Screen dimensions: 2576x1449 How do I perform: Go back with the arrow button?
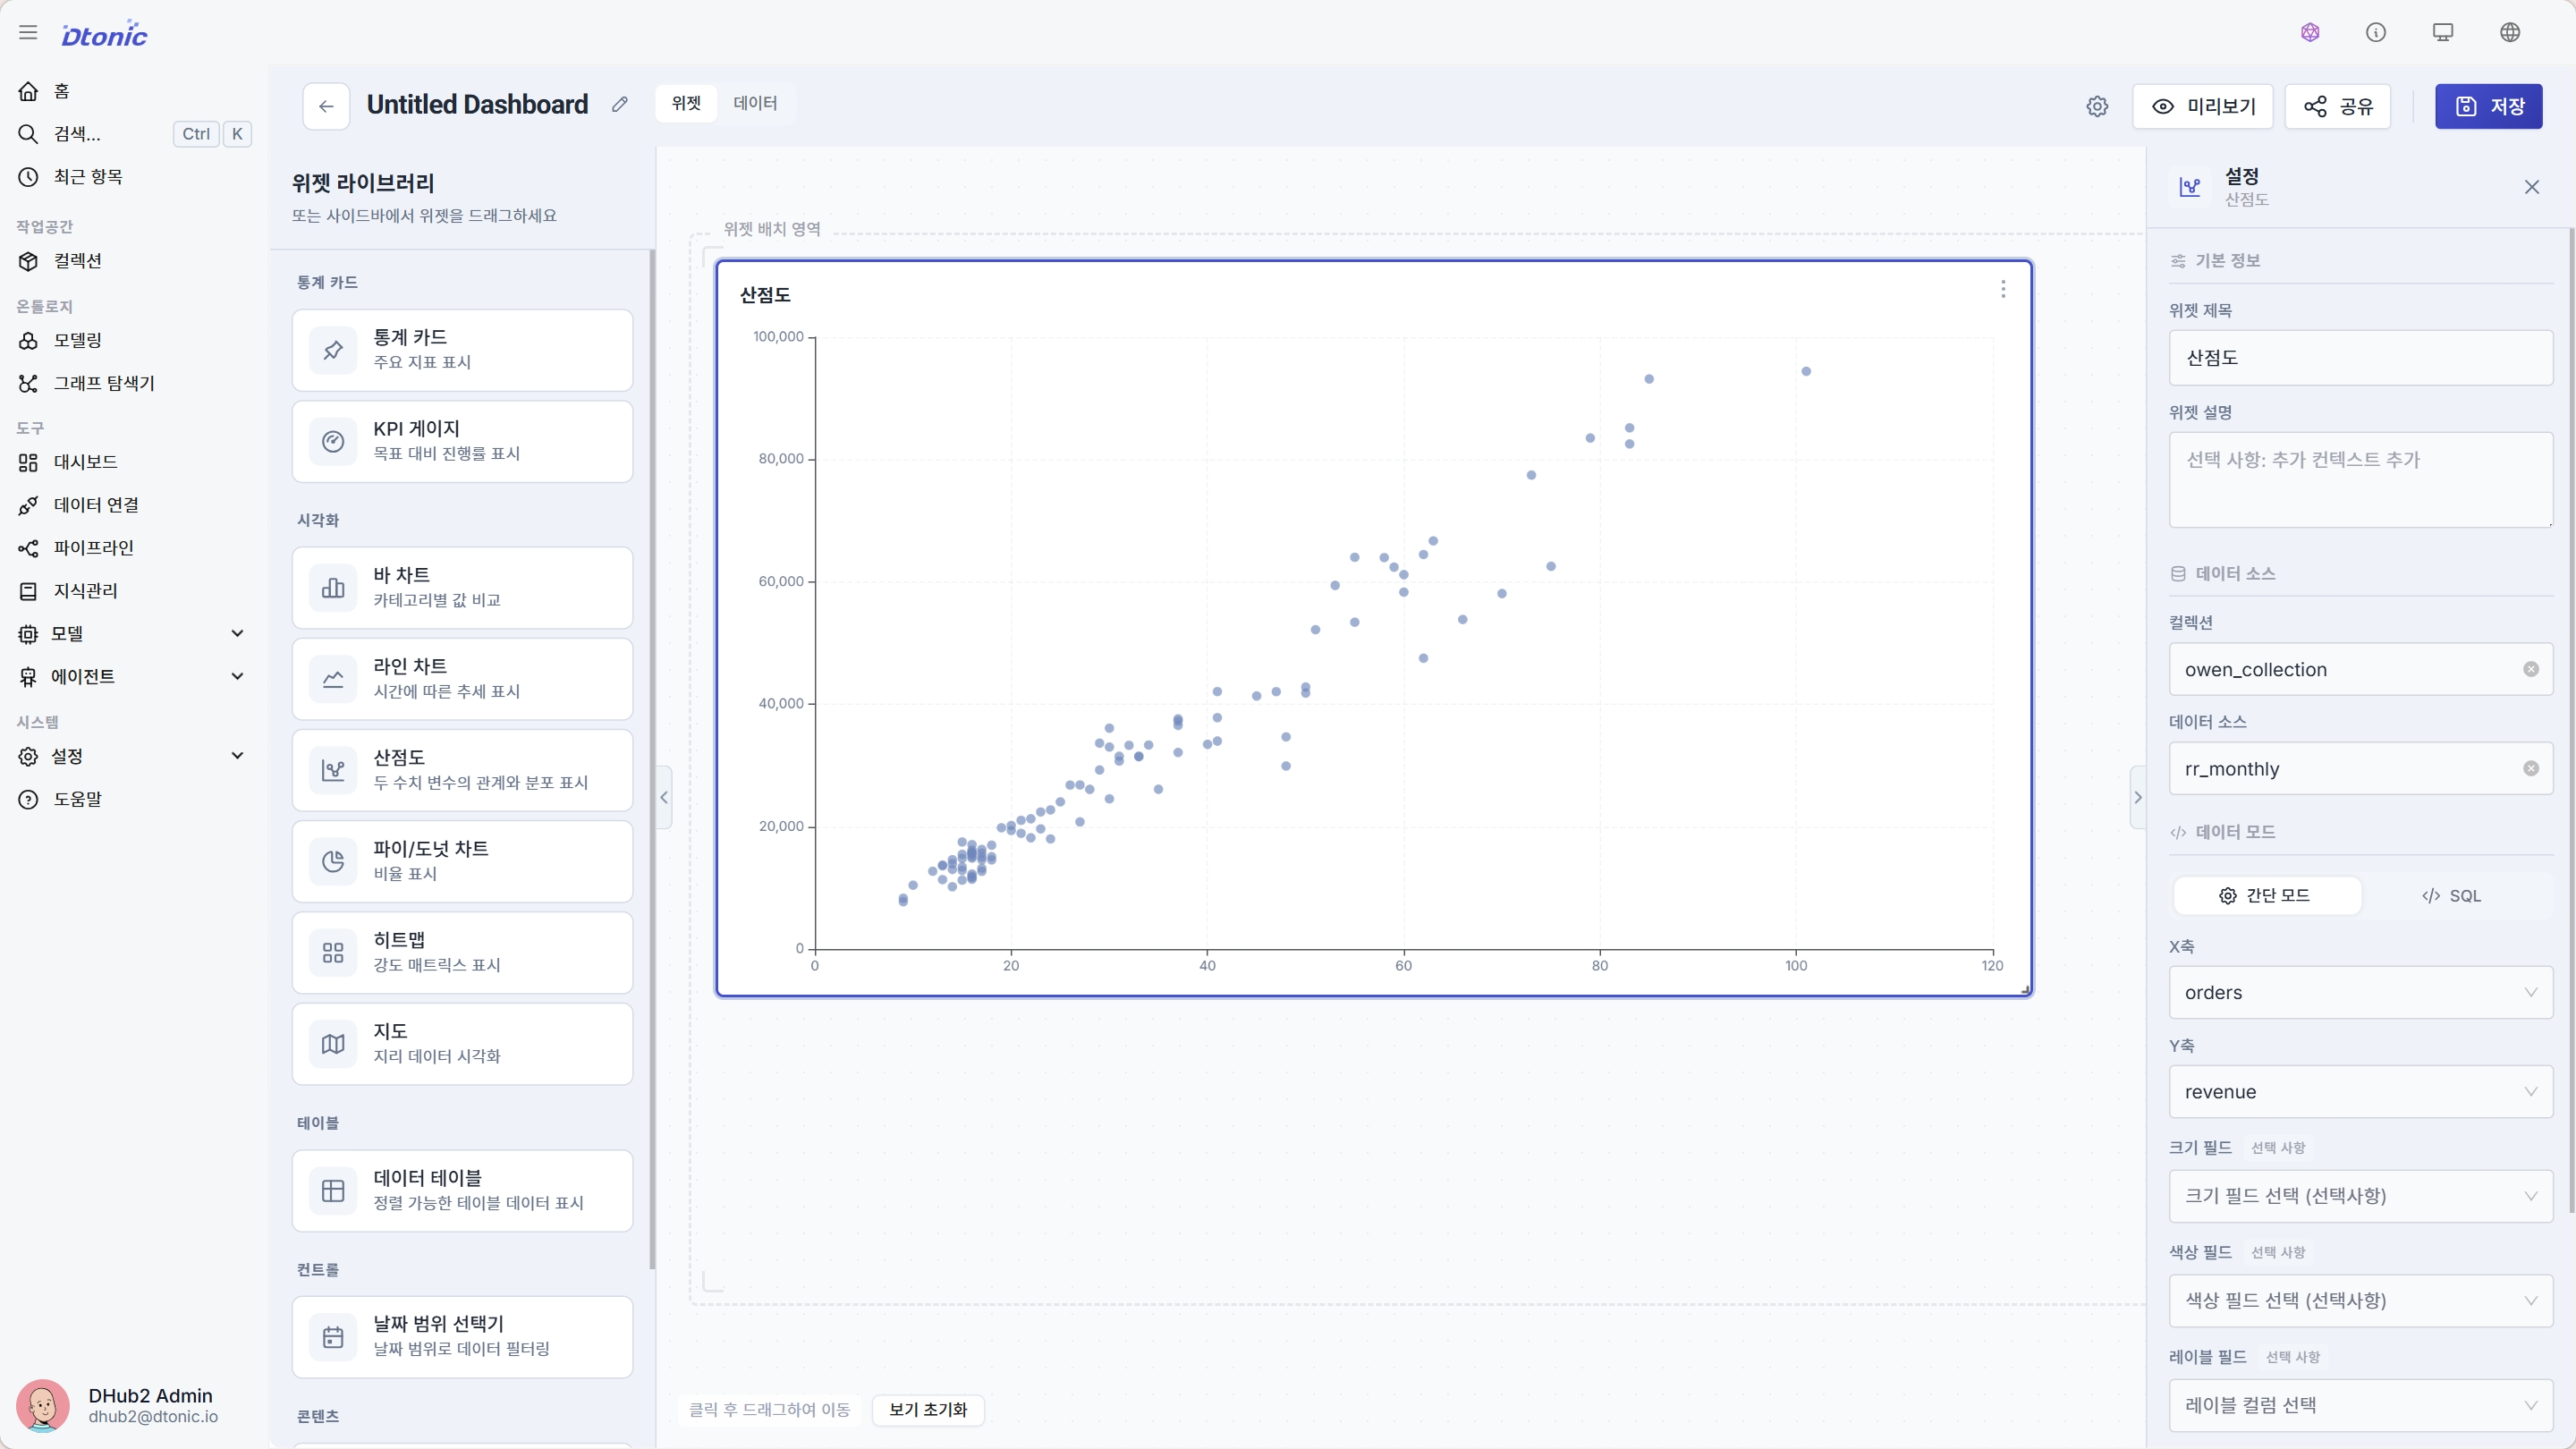[x=326, y=106]
